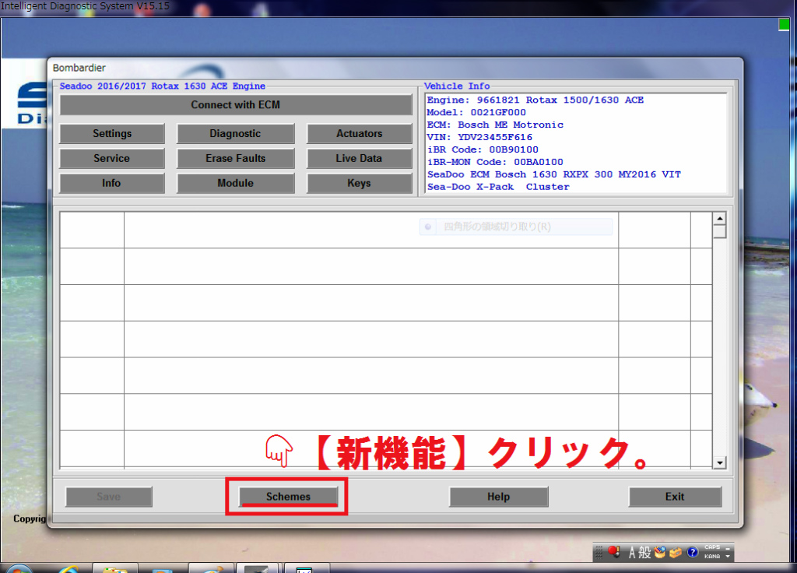Click the green status indicator square
797x573 pixels.
point(783,24)
